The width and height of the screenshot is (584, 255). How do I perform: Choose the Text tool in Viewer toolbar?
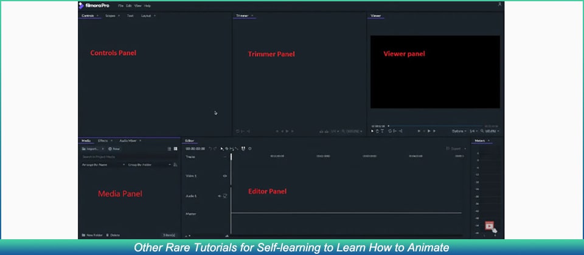(x=382, y=131)
